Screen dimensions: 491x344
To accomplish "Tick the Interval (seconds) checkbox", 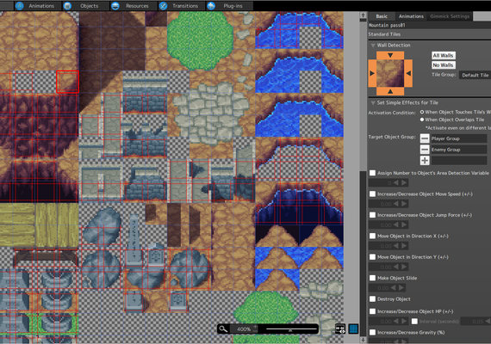I will (x=414, y=321).
